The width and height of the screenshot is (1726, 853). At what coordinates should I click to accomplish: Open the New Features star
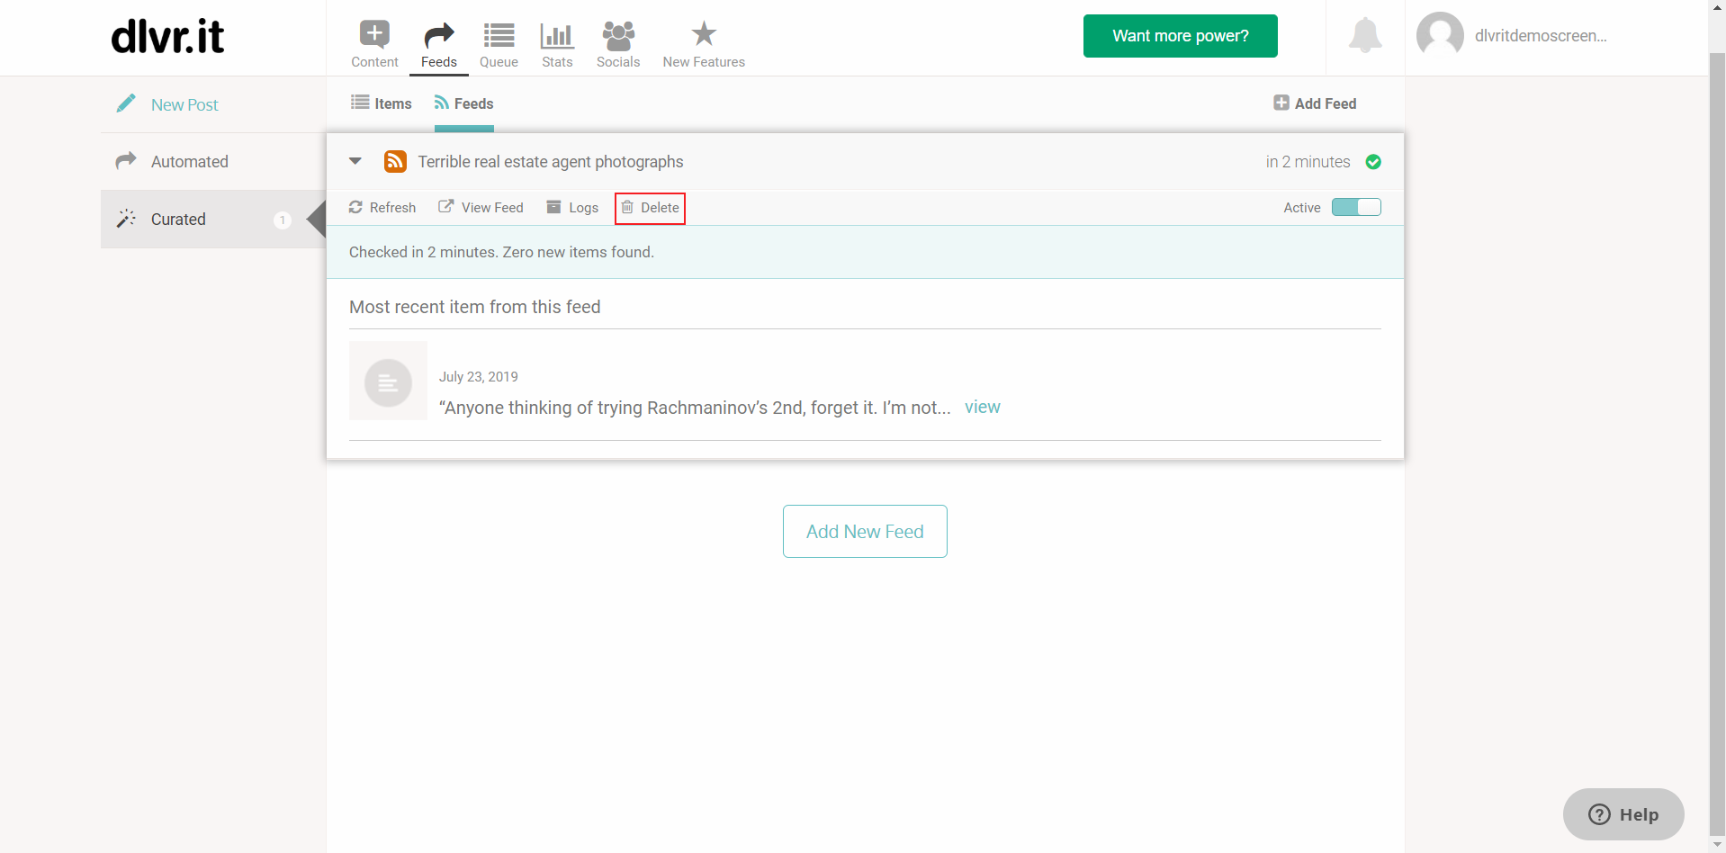click(x=704, y=44)
